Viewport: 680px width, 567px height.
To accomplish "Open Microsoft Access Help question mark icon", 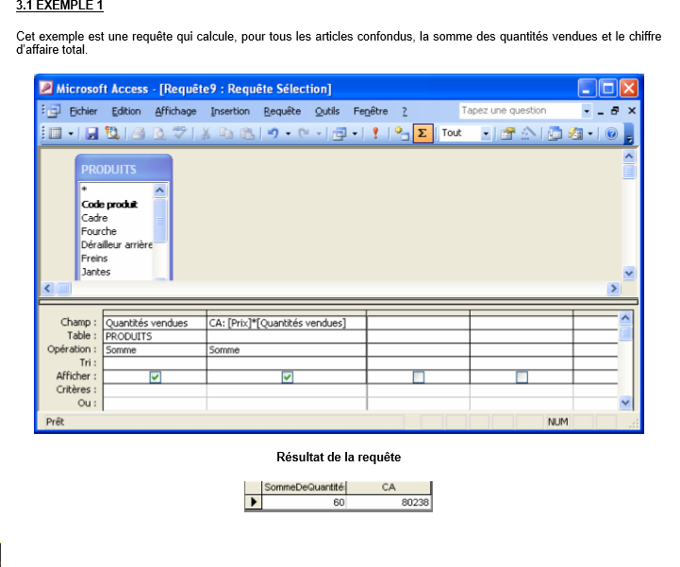I will click(x=611, y=133).
